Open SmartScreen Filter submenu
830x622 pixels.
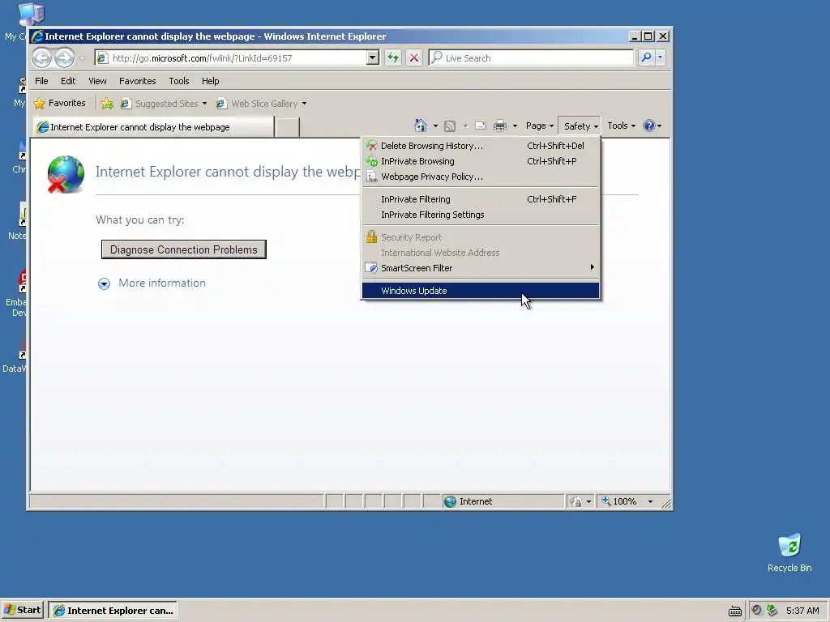pos(481,268)
